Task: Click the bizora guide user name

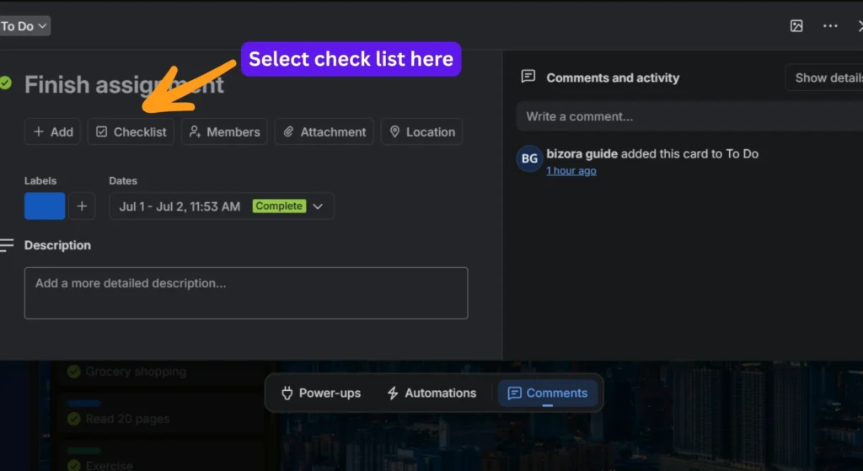Action: pos(582,154)
